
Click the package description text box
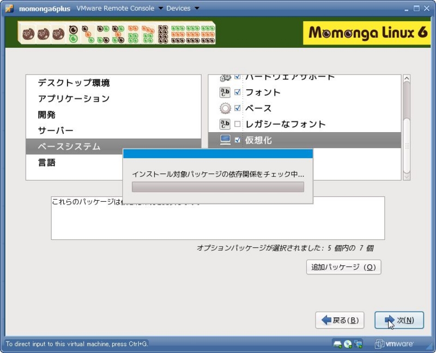217,218
